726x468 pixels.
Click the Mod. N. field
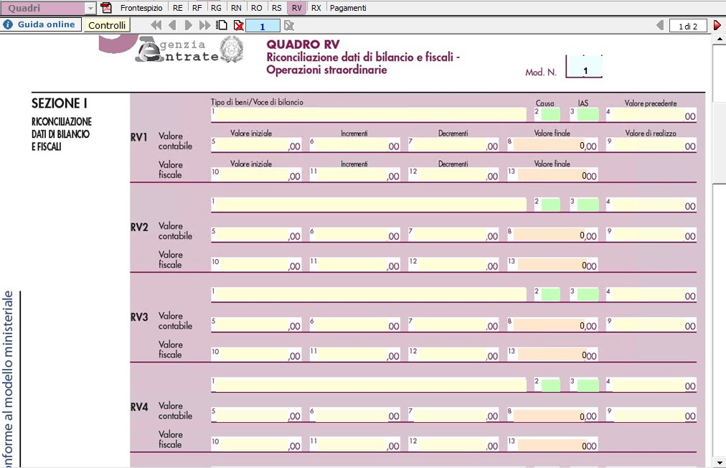(585, 66)
